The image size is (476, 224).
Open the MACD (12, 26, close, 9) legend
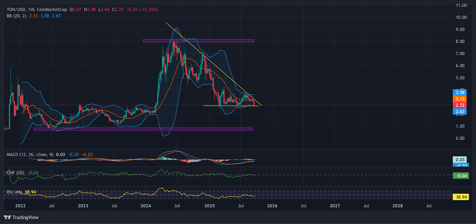pos(30,154)
